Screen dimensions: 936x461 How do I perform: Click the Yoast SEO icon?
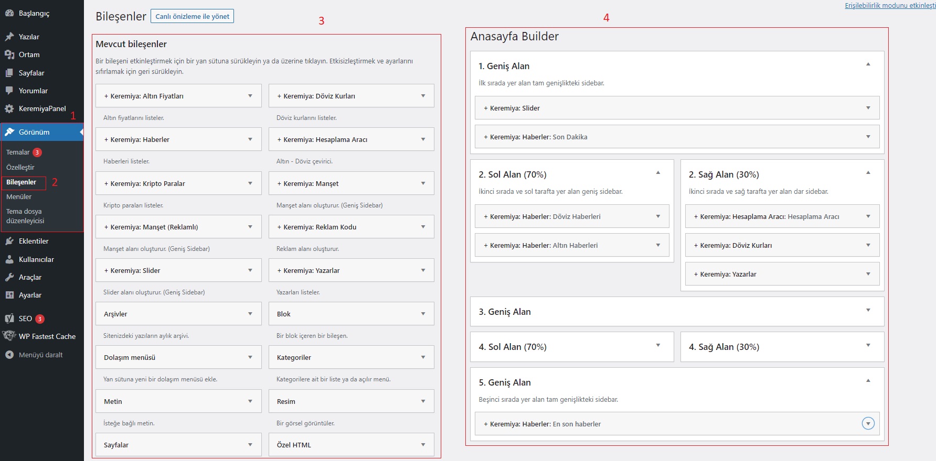(9, 319)
